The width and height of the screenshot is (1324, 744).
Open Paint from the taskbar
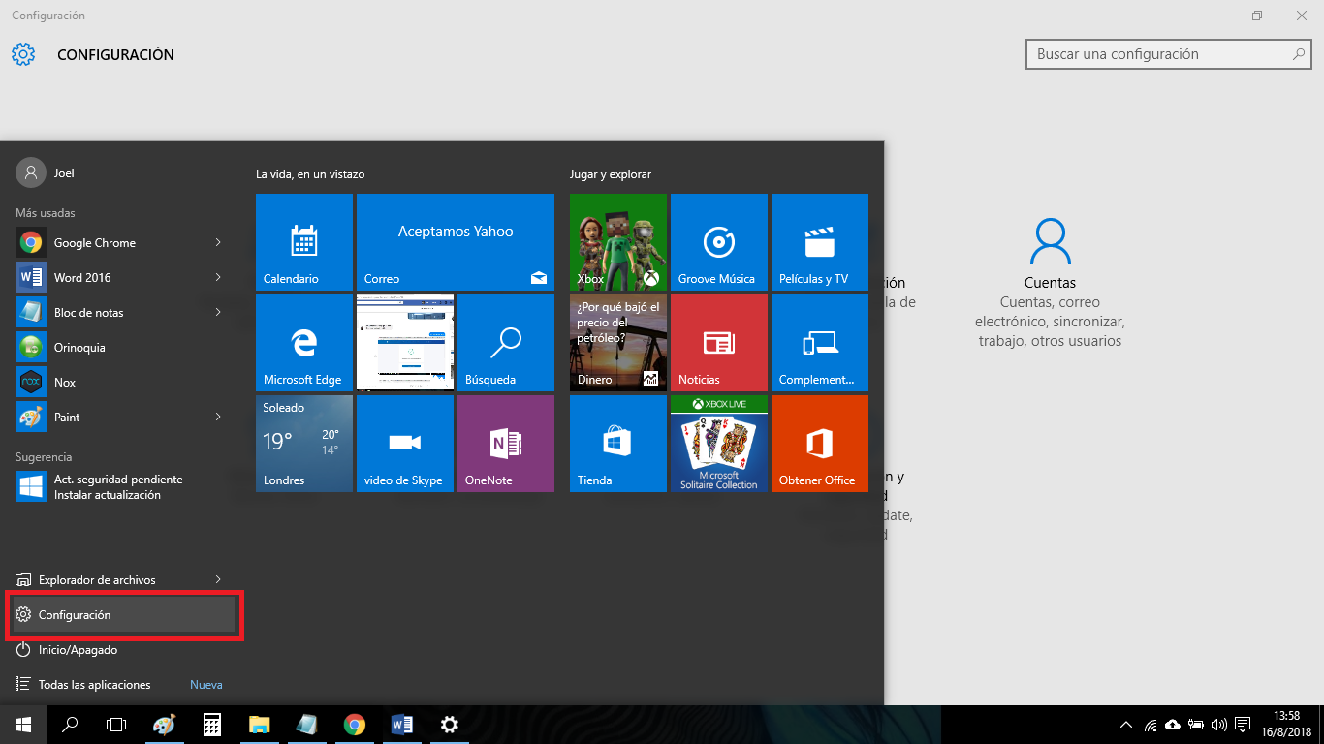click(165, 725)
